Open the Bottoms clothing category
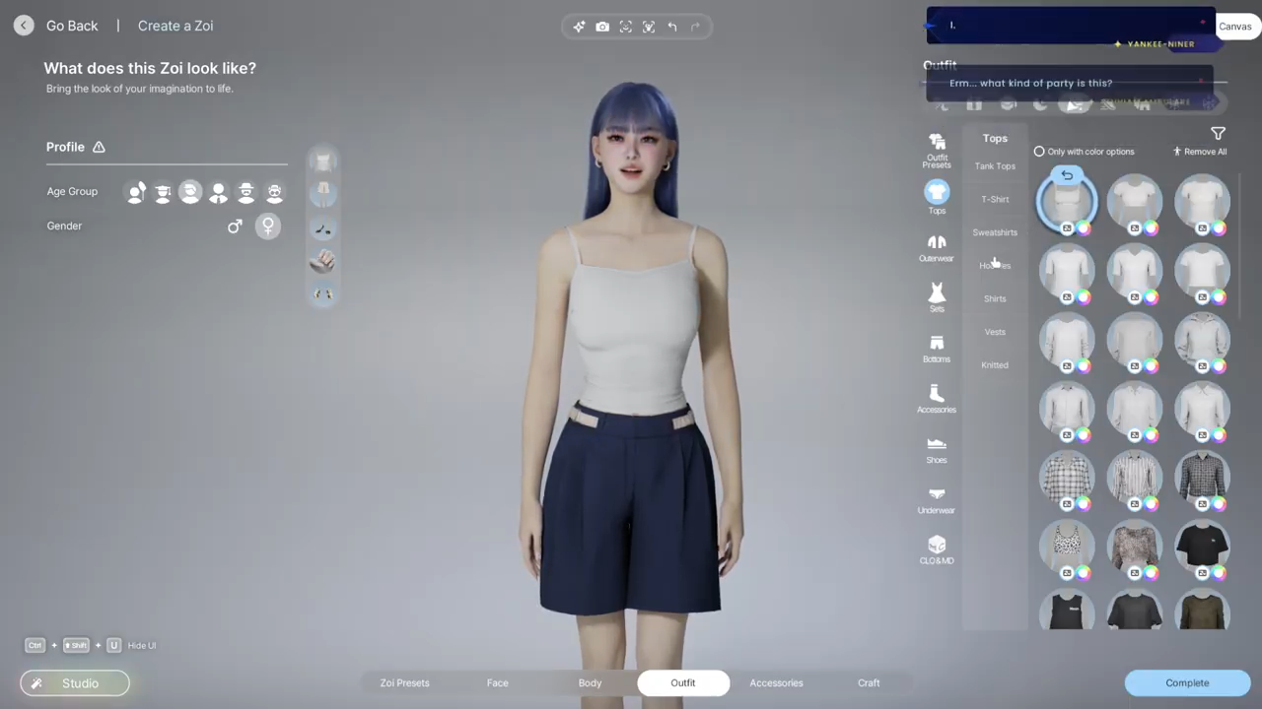Image resolution: width=1262 pixels, height=709 pixels. point(937,348)
